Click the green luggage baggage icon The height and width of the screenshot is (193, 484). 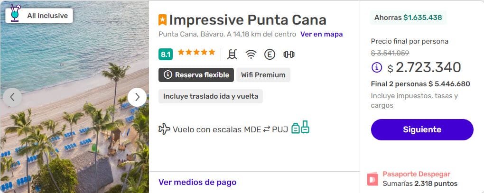click(x=300, y=127)
